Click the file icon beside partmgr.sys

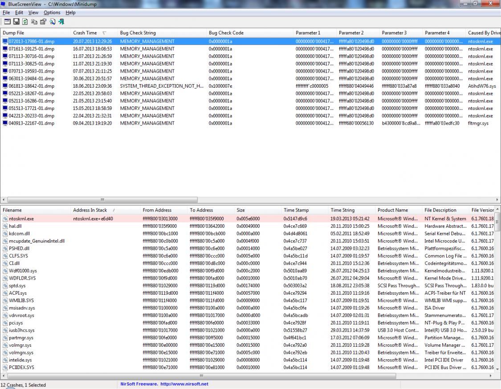click(x=5, y=337)
